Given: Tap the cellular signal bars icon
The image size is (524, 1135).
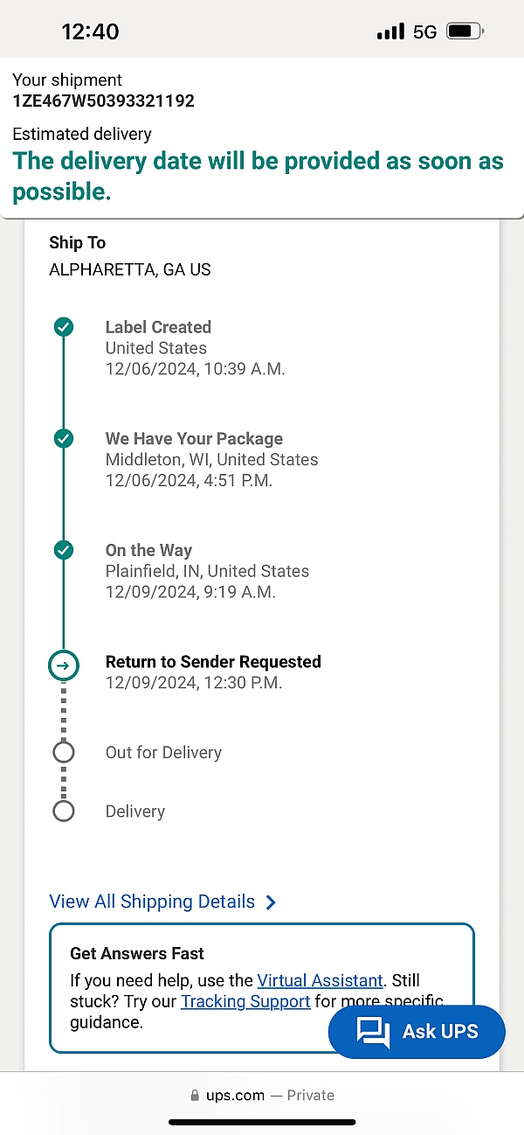Looking at the screenshot, I should tap(390, 32).
